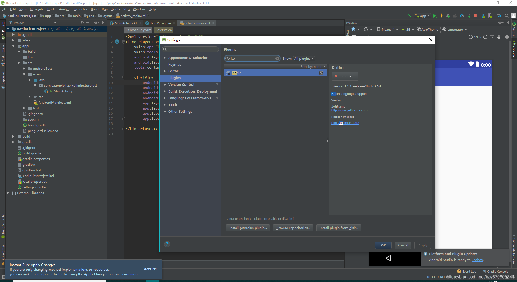Click scroll-from-source target icon in Project panel

82,23
